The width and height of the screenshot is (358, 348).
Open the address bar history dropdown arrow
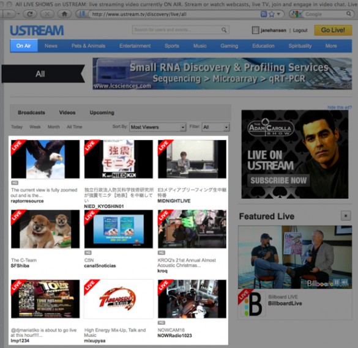279,14
